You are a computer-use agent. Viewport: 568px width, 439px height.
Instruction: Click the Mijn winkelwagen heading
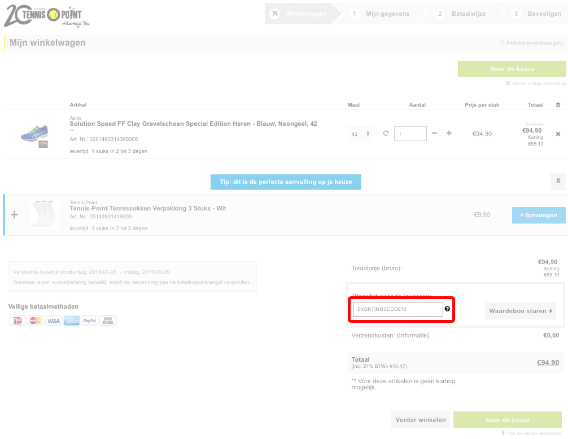[x=47, y=43]
